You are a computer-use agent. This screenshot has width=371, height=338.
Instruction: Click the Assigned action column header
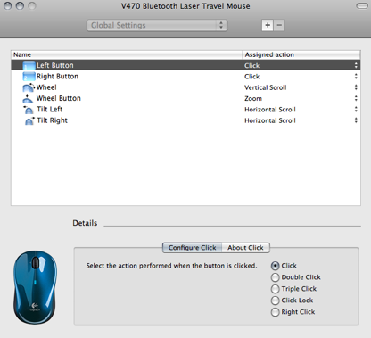tap(301, 54)
